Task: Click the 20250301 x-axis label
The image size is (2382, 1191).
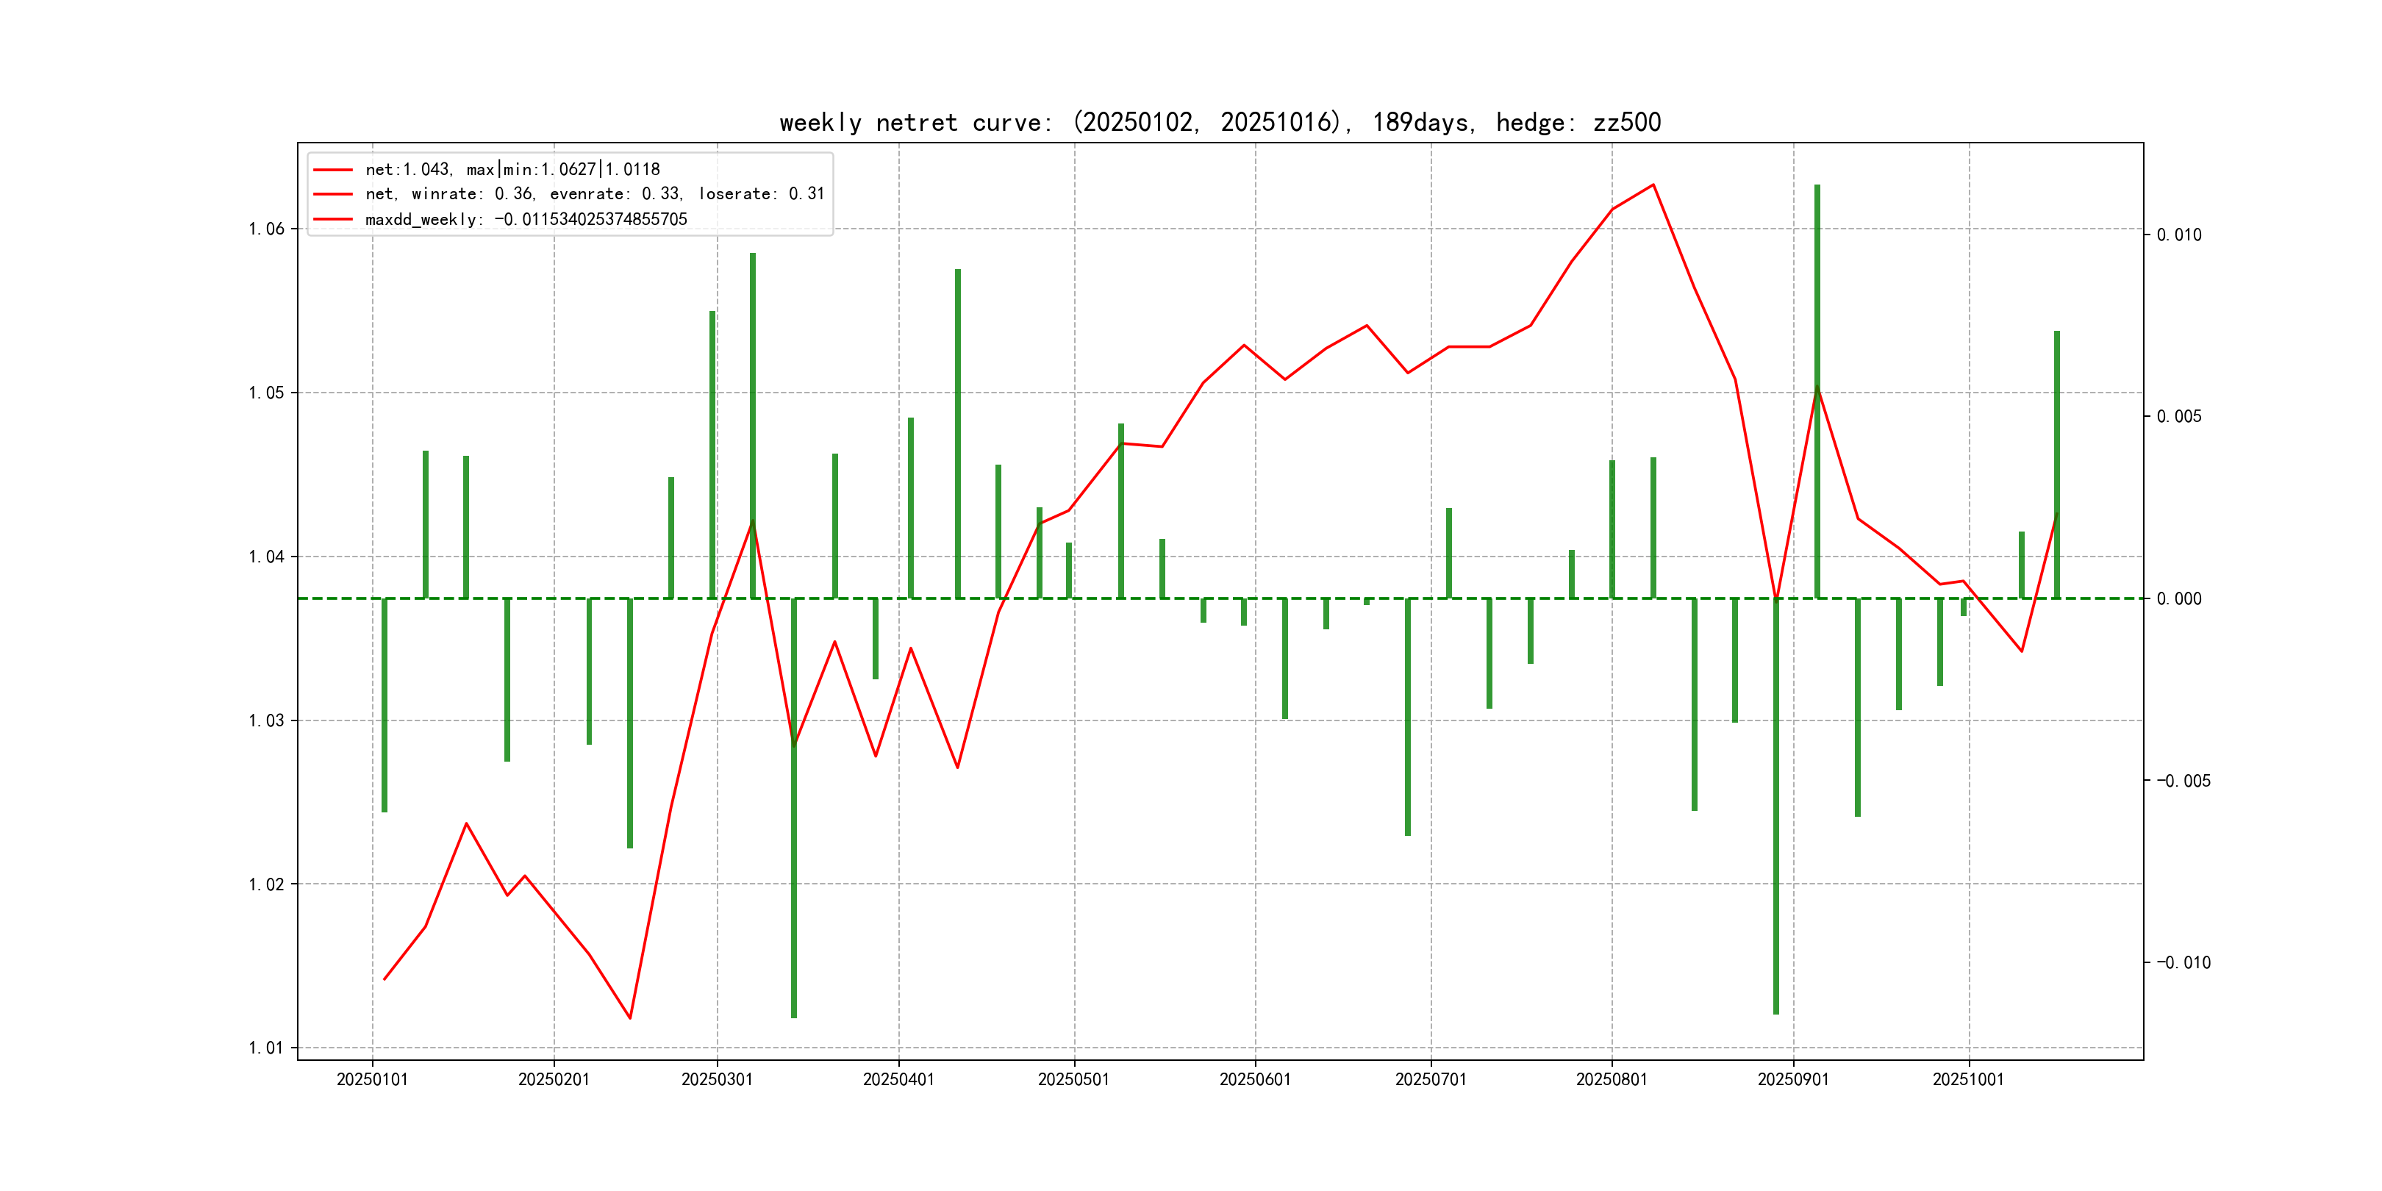Action: tap(717, 1079)
